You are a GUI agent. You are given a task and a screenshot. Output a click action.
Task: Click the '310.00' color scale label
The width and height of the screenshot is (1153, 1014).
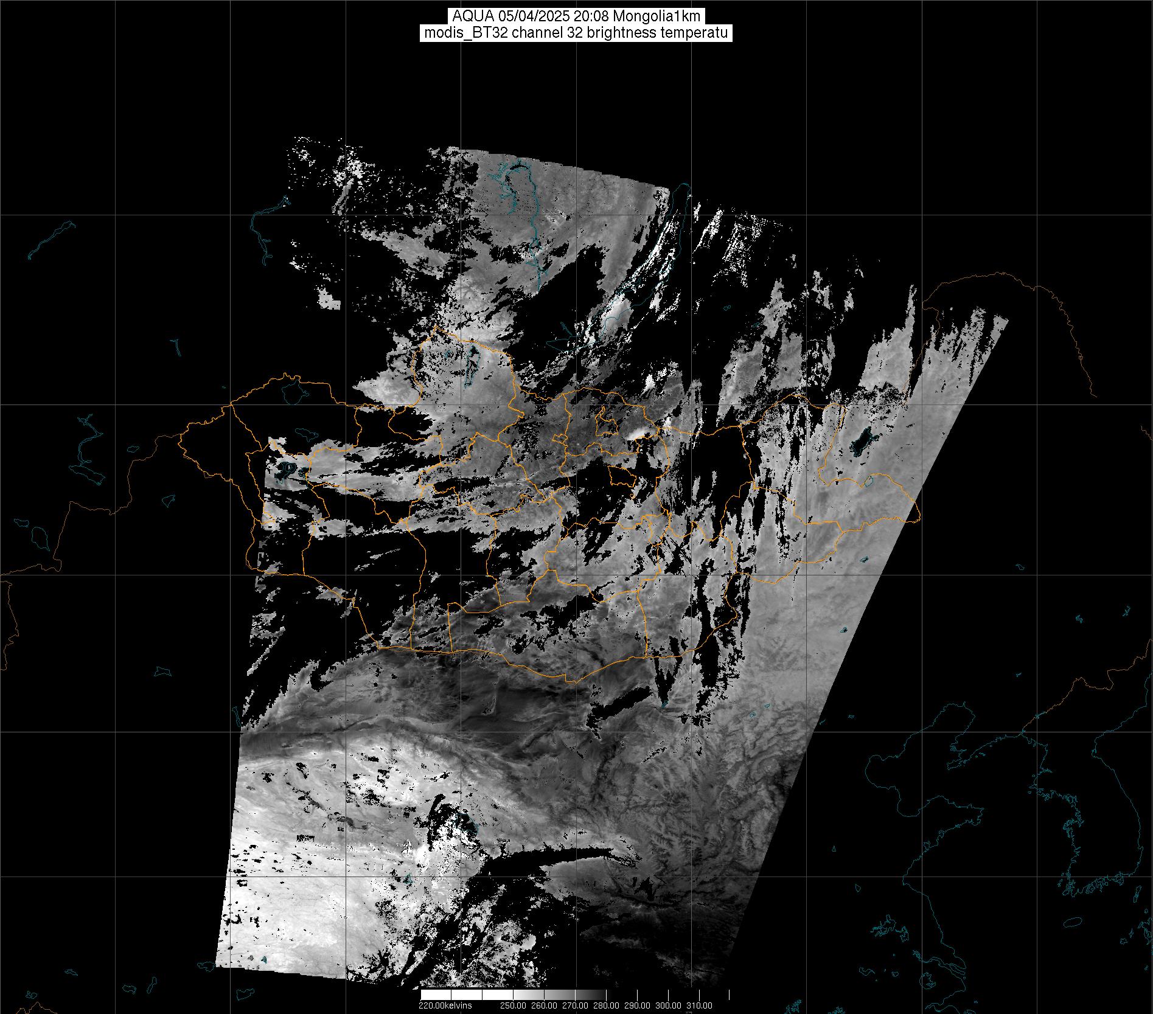tap(699, 1005)
